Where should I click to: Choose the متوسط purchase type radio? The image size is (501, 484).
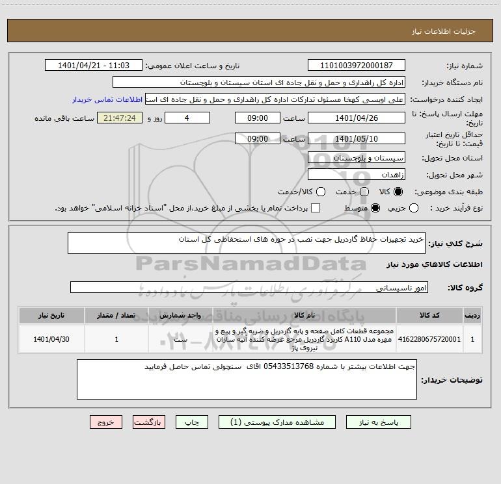(x=375, y=208)
